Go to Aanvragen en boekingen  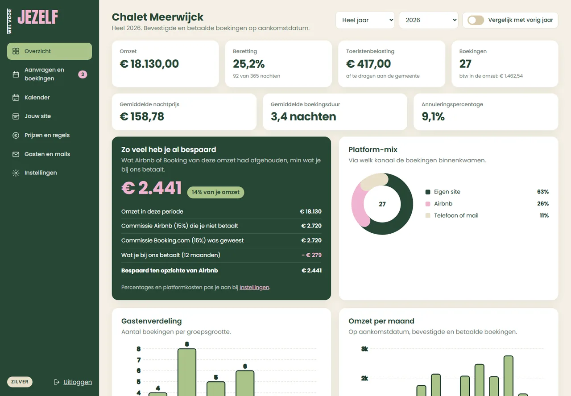(x=50, y=74)
